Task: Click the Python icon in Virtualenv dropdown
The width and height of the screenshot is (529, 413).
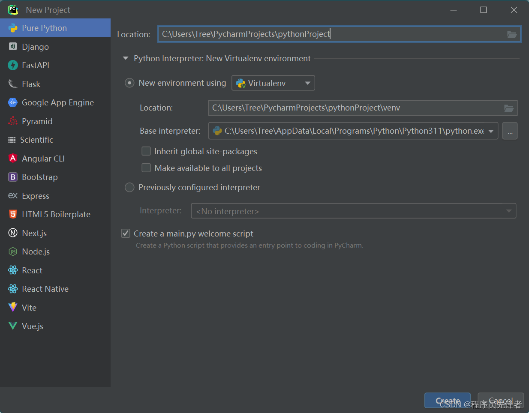Action: point(241,83)
